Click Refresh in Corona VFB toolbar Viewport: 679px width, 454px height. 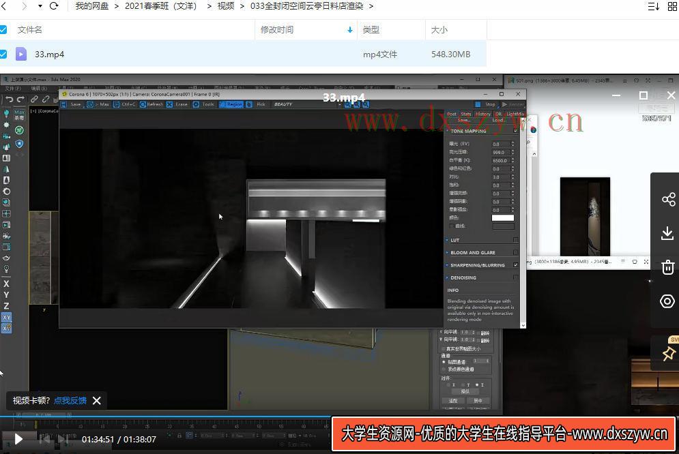[151, 104]
